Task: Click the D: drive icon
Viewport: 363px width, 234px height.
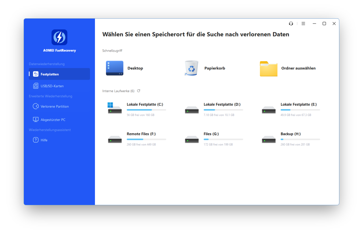Action: 192,110
